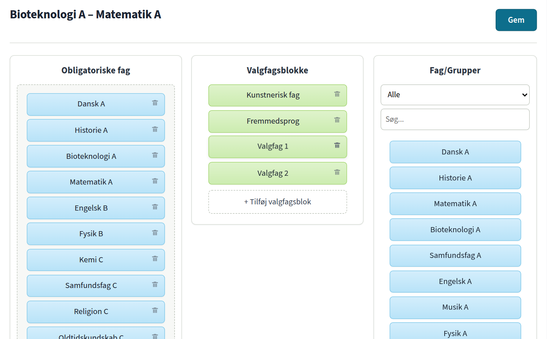
Task: Delete the Valgfag 1 block
Action: pyautogui.click(x=337, y=146)
